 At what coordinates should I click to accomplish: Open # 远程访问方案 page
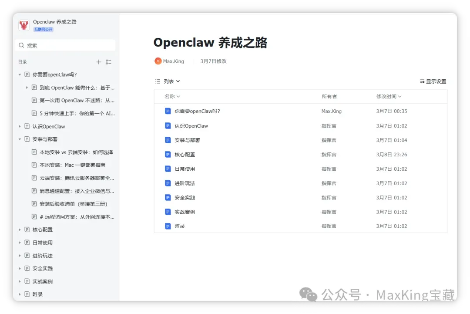coord(77,217)
